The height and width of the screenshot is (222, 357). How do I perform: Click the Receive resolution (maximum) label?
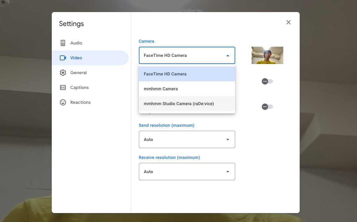coord(169,157)
